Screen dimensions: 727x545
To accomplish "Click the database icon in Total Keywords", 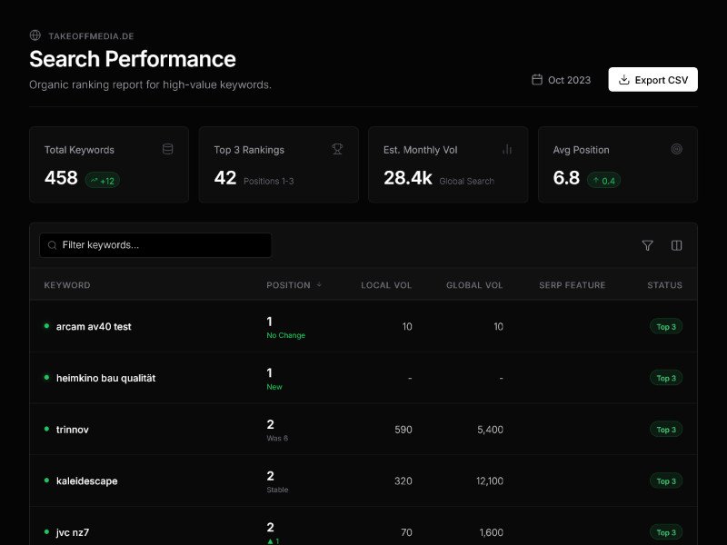I will (167, 149).
